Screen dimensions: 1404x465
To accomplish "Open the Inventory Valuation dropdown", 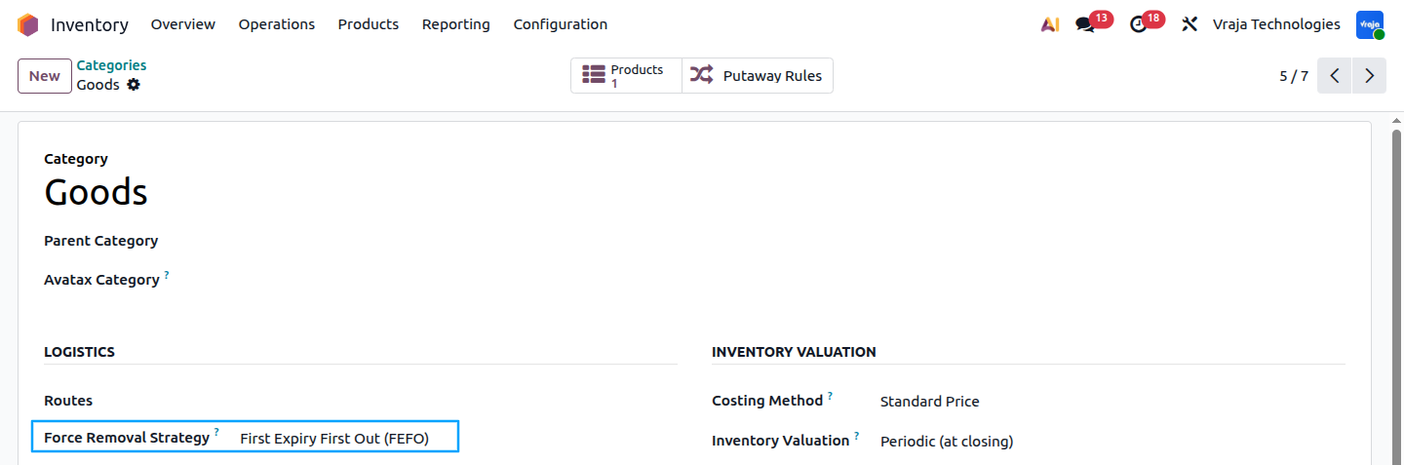I will pos(1111,442).
